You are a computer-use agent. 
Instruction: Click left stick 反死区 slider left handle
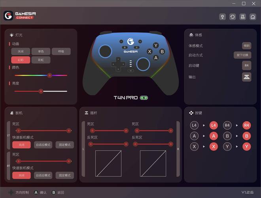[91, 144]
